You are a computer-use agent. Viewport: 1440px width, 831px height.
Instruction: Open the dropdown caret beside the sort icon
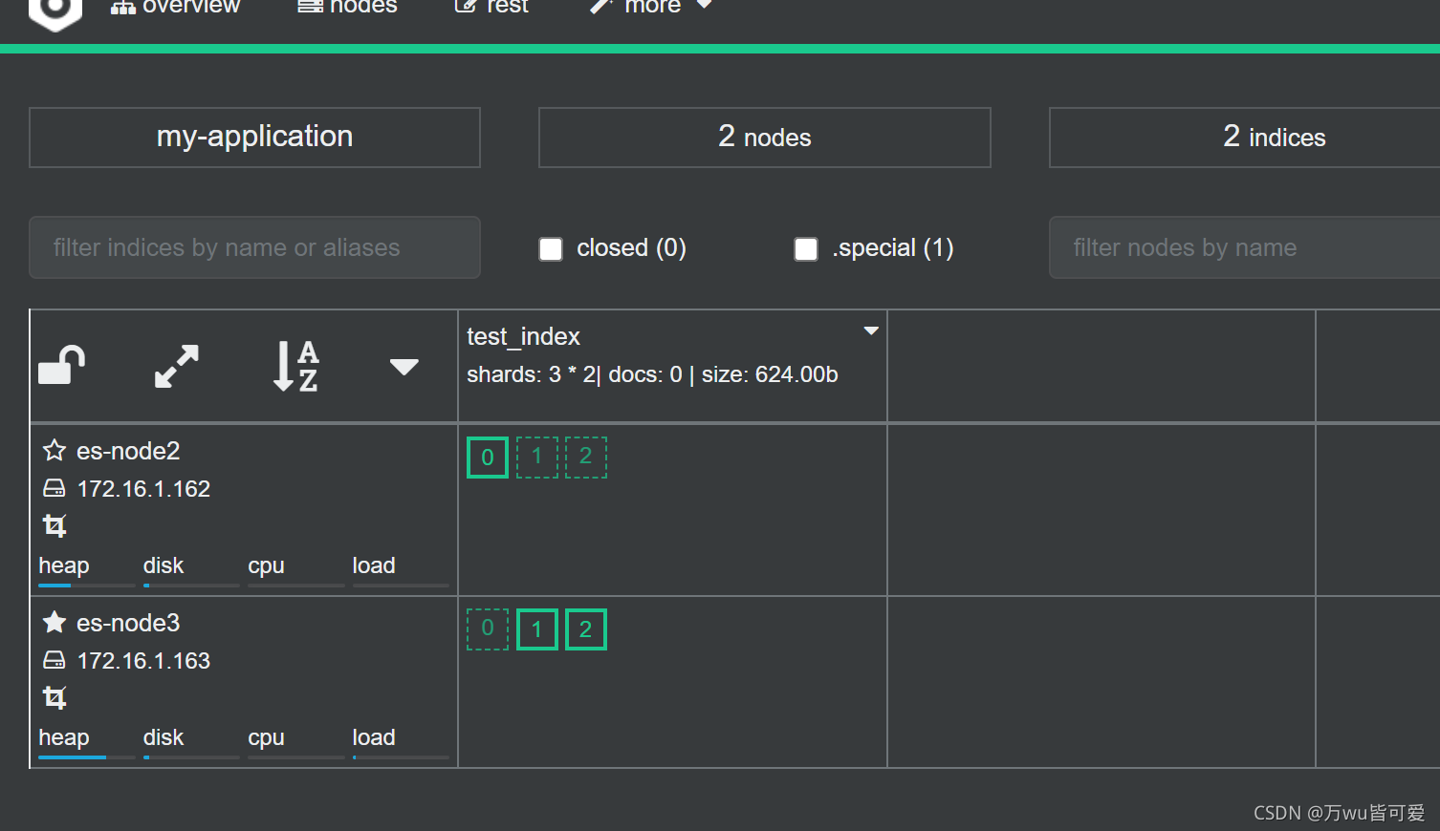[x=404, y=367]
